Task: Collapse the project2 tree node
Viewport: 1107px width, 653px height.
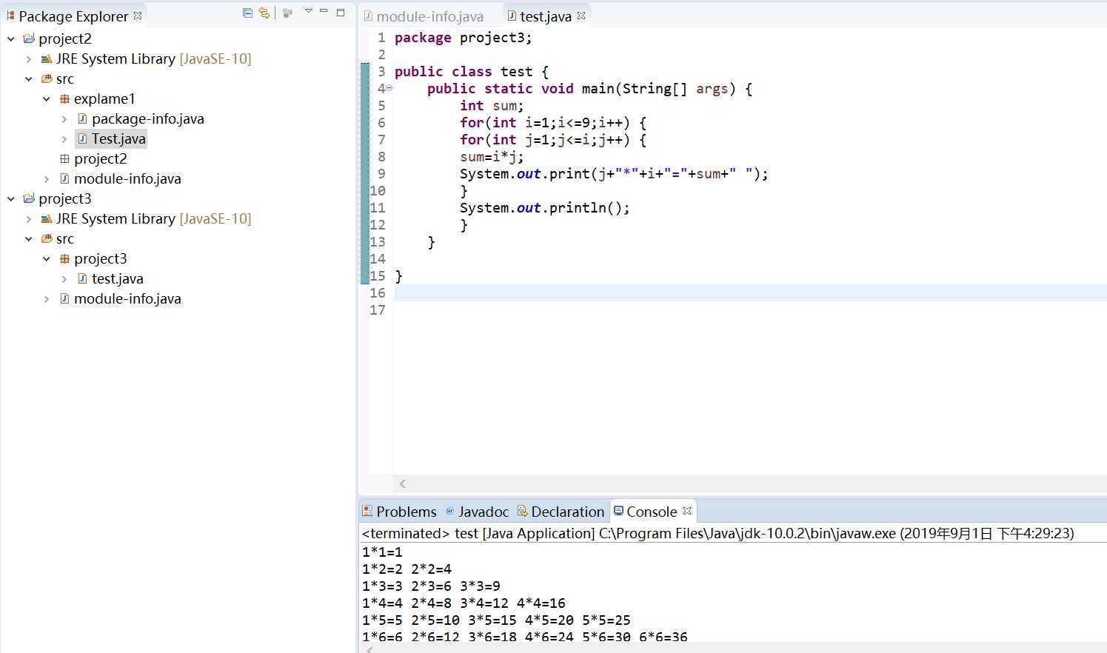Action: [11, 38]
